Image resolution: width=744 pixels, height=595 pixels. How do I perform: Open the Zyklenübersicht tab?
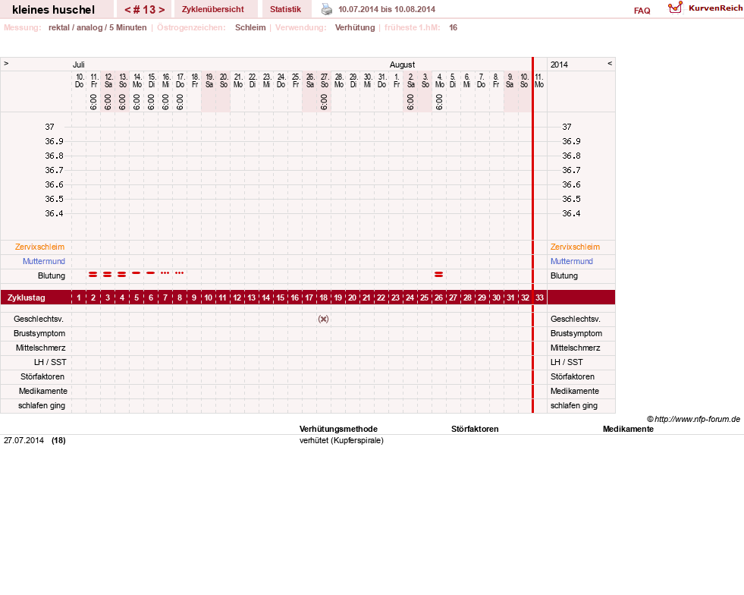(212, 9)
